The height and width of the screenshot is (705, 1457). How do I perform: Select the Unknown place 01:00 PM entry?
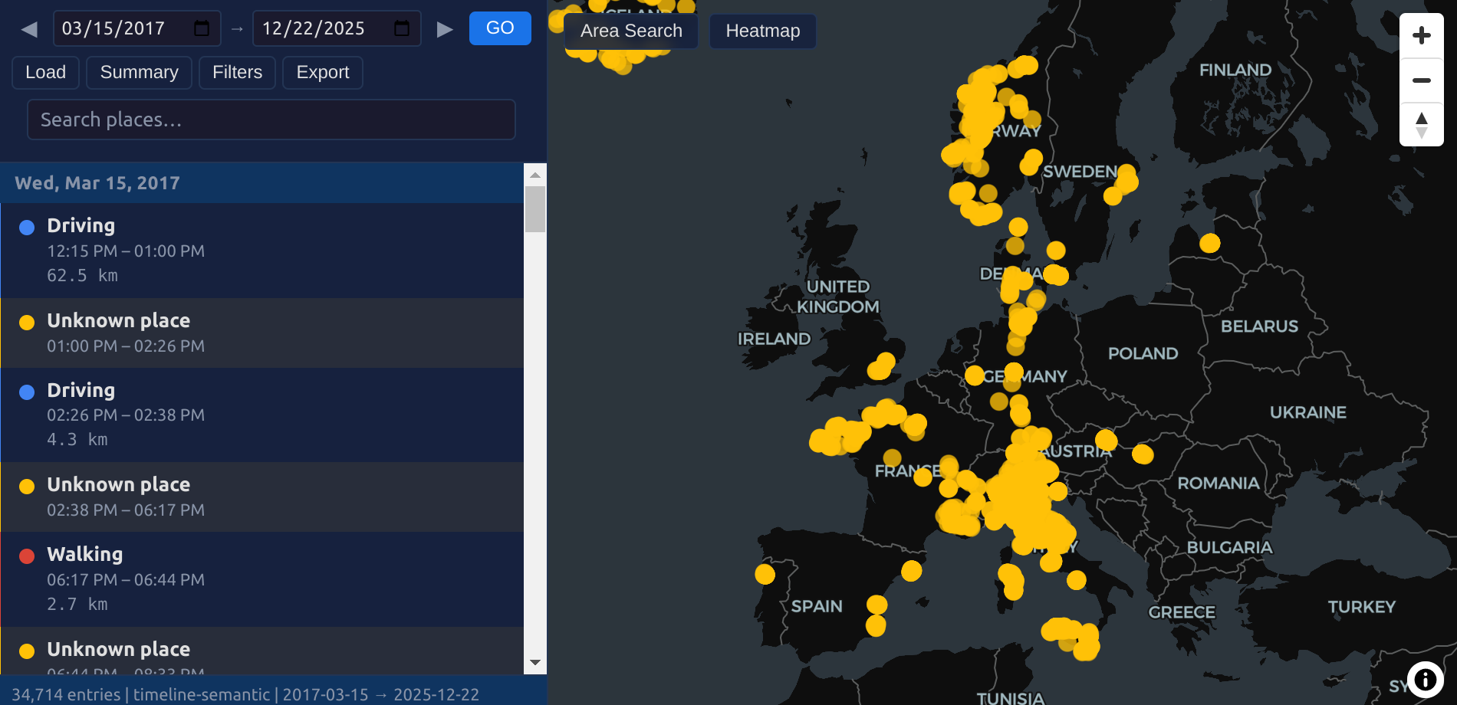click(x=262, y=333)
